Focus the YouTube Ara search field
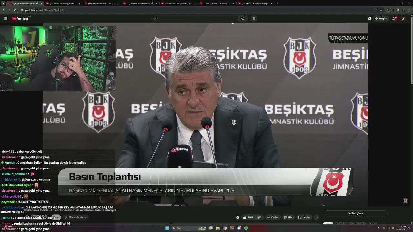Screen dimensions: 413x232 click(x=195, y=18)
